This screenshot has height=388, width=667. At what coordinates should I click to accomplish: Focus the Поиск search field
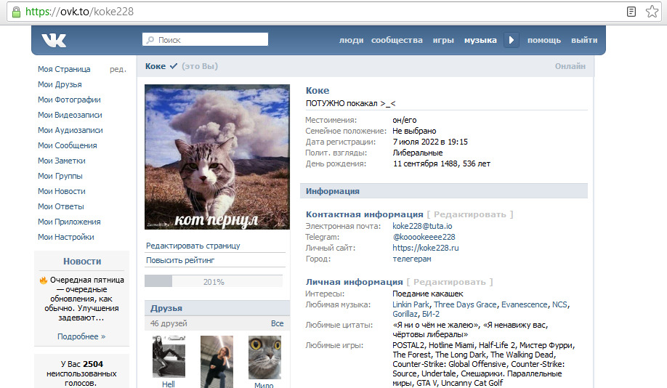tap(205, 39)
